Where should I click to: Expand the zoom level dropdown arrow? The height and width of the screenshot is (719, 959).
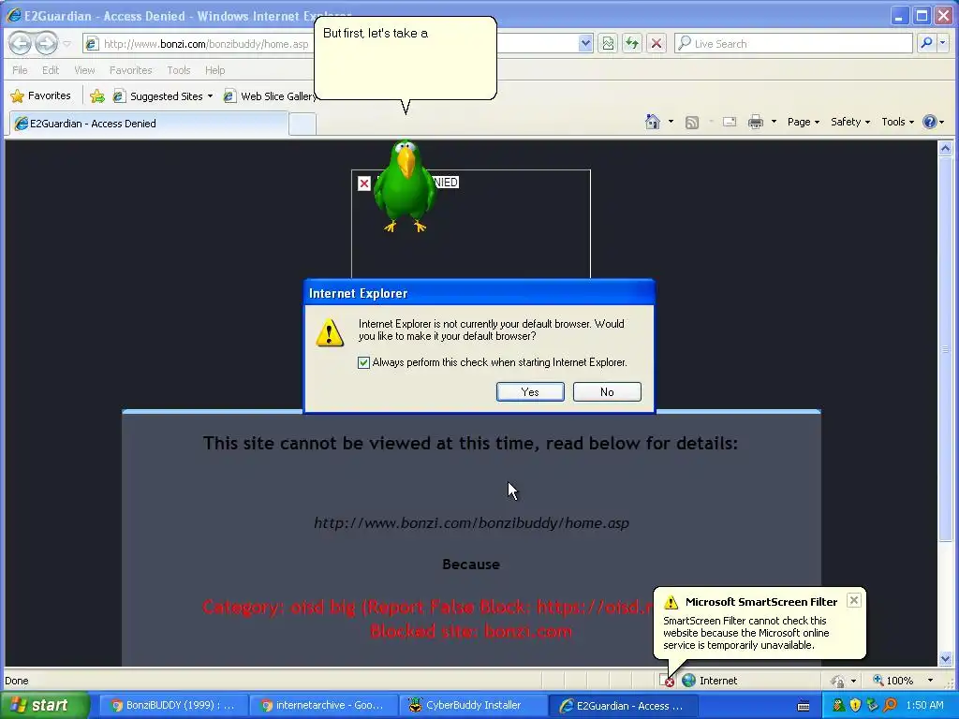click(930, 681)
